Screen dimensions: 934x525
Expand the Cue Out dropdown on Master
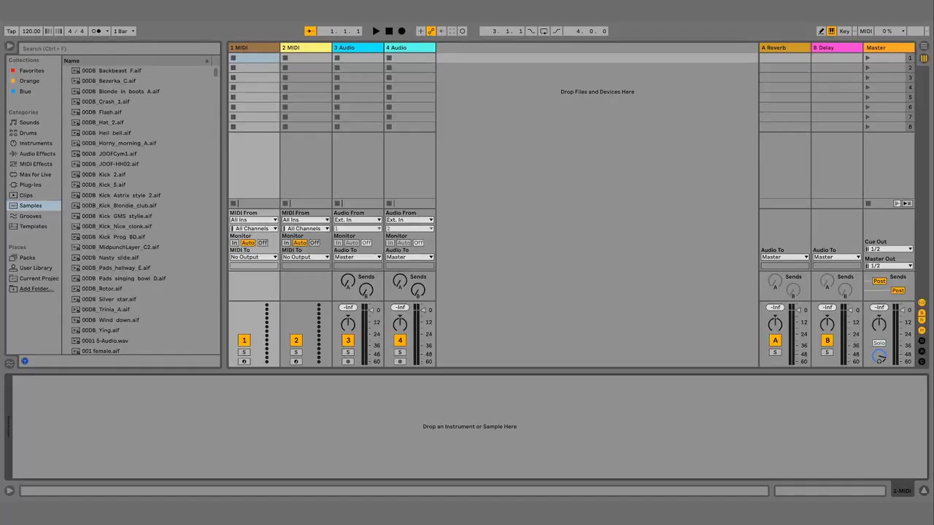[889, 249]
